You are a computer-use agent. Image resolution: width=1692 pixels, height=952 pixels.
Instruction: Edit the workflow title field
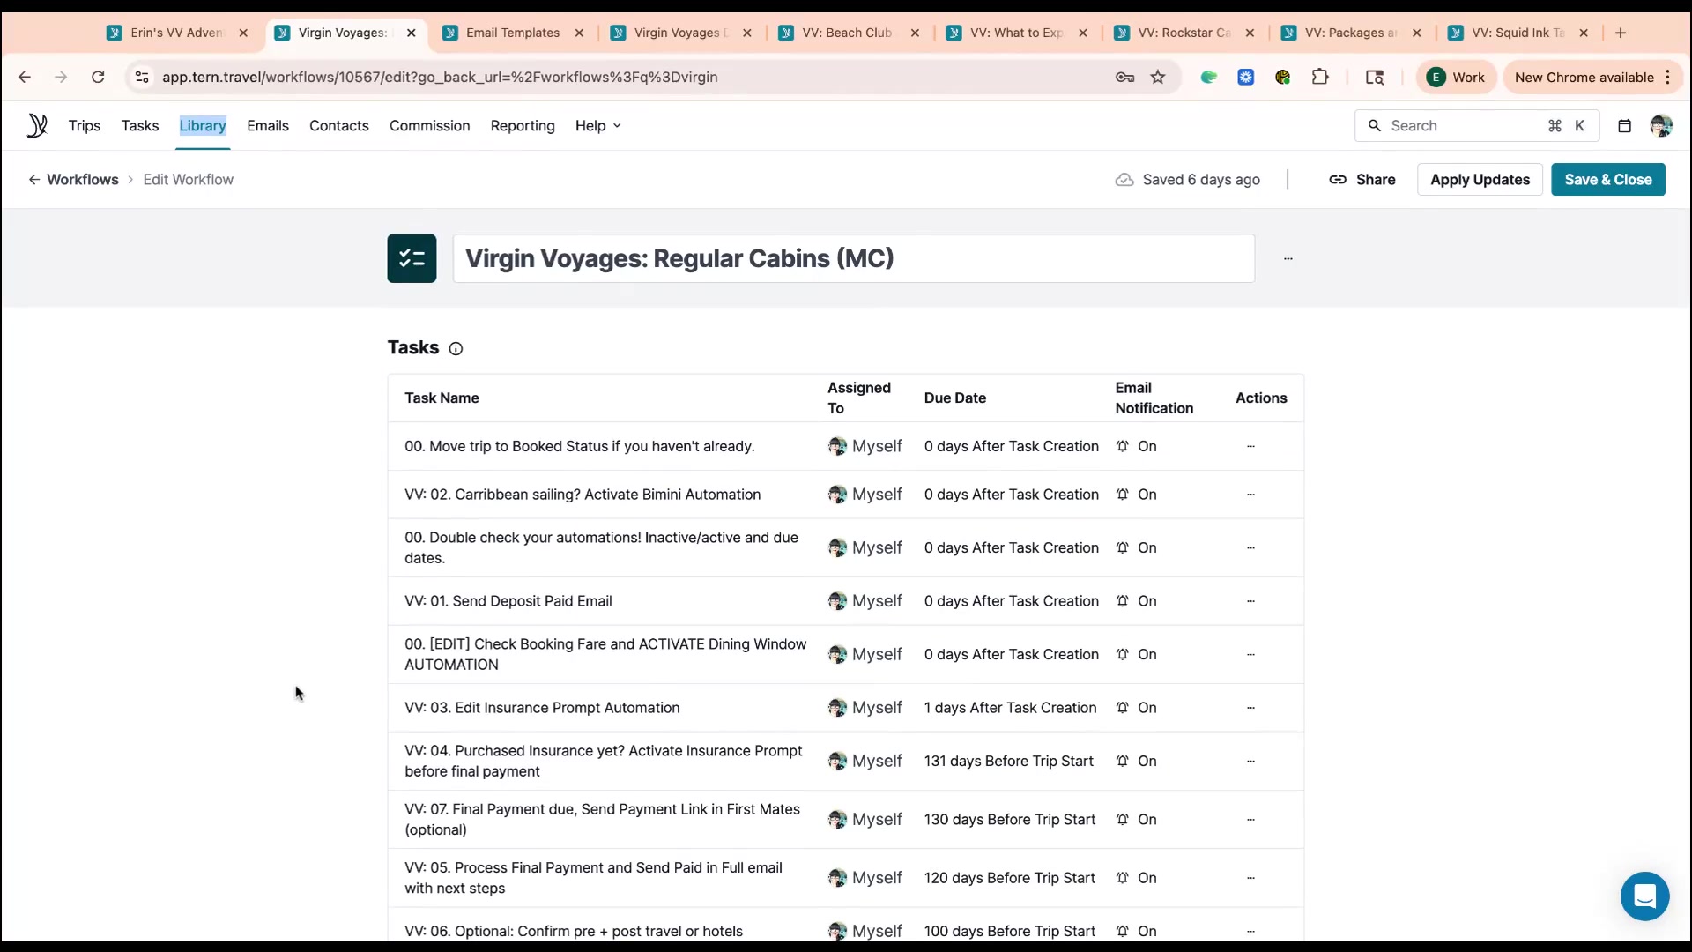pyautogui.click(x=853, y=258)
